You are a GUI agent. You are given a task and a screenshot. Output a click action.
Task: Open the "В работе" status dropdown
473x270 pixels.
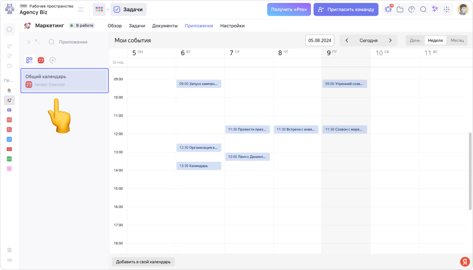point(82,26)
